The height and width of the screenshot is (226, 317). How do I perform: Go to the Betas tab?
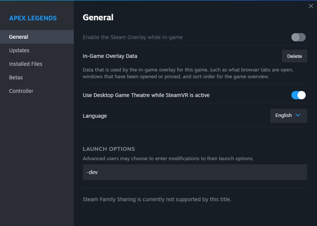(x=16, y=77)
